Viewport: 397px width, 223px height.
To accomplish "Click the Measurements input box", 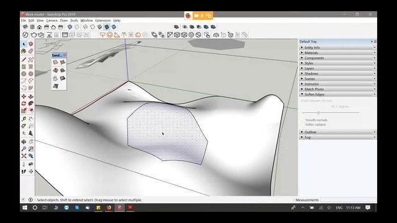I will click(x=349, y=200).
